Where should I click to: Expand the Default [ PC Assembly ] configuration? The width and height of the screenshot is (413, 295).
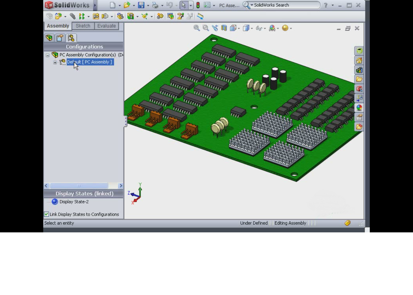click(55, 62)
